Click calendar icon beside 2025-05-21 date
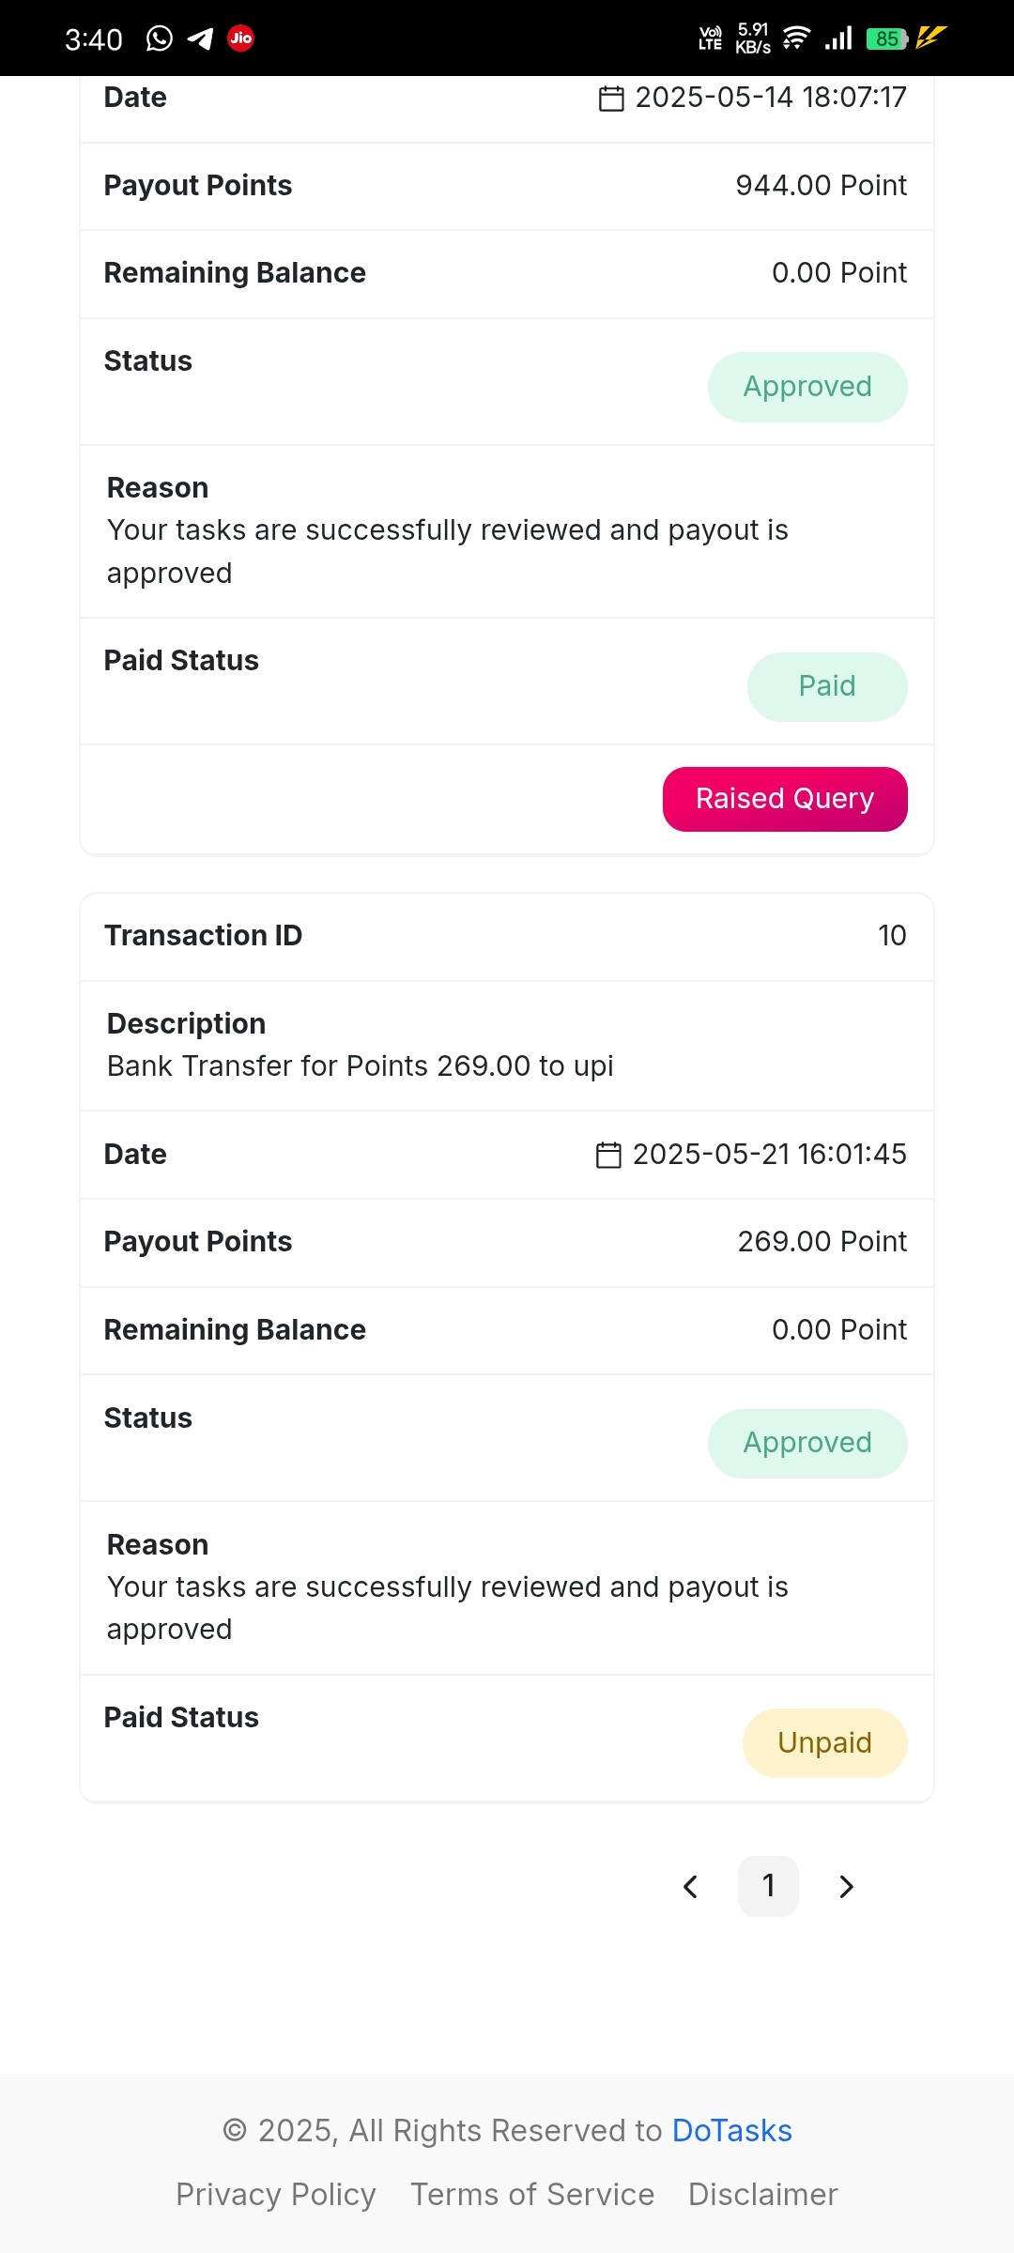 608,1155
